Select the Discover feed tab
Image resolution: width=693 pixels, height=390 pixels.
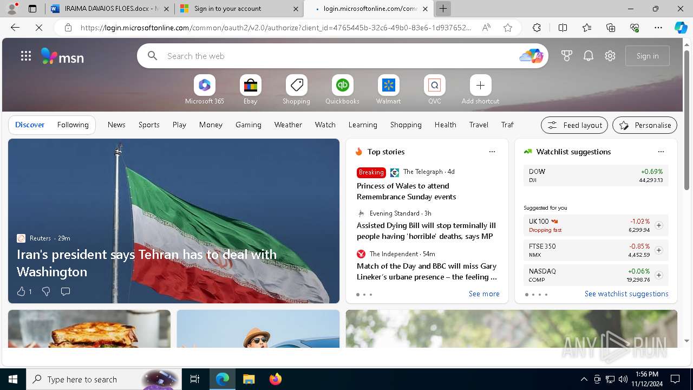click(x=30, y=125)
